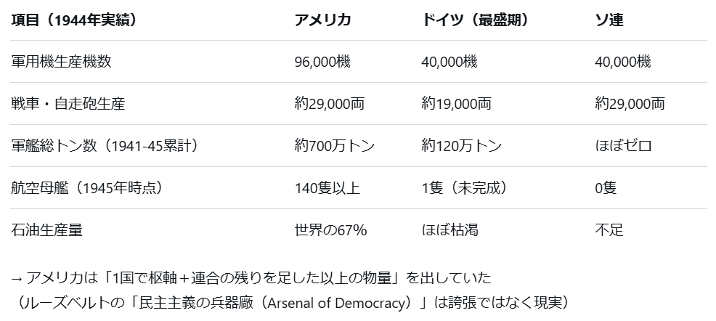The height and width of the screenshot is (321, 716).
Task: Click the ほぼ枯渇 cell
Action: click(449, 230)
